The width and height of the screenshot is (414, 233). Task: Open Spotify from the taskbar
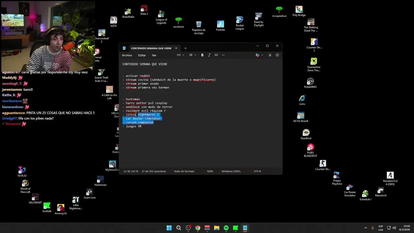click(x=226, y=228)
